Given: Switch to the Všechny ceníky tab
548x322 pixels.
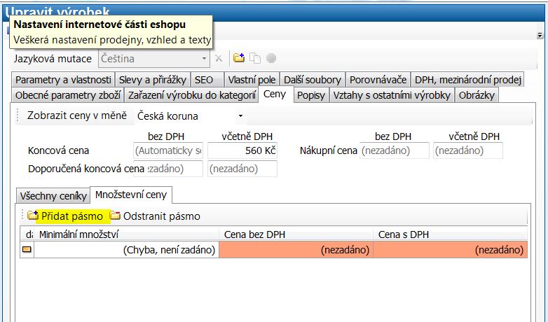Looking at the screenshot, I should tap(53, 195).
